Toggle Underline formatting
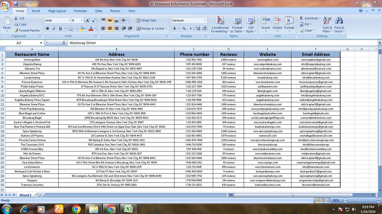382x214 pixels. point(60,28)
